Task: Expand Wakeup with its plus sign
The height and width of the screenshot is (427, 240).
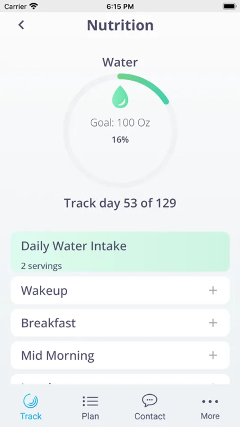Action: click(x=213, y=290)
